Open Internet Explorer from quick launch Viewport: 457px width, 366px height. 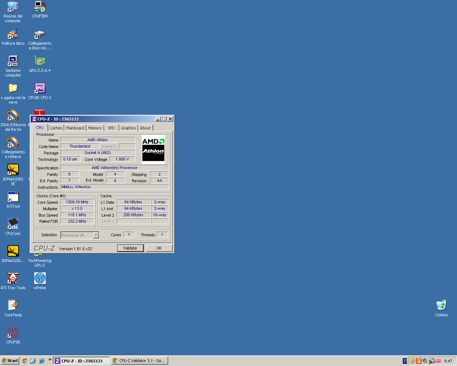tap(42, 361)
